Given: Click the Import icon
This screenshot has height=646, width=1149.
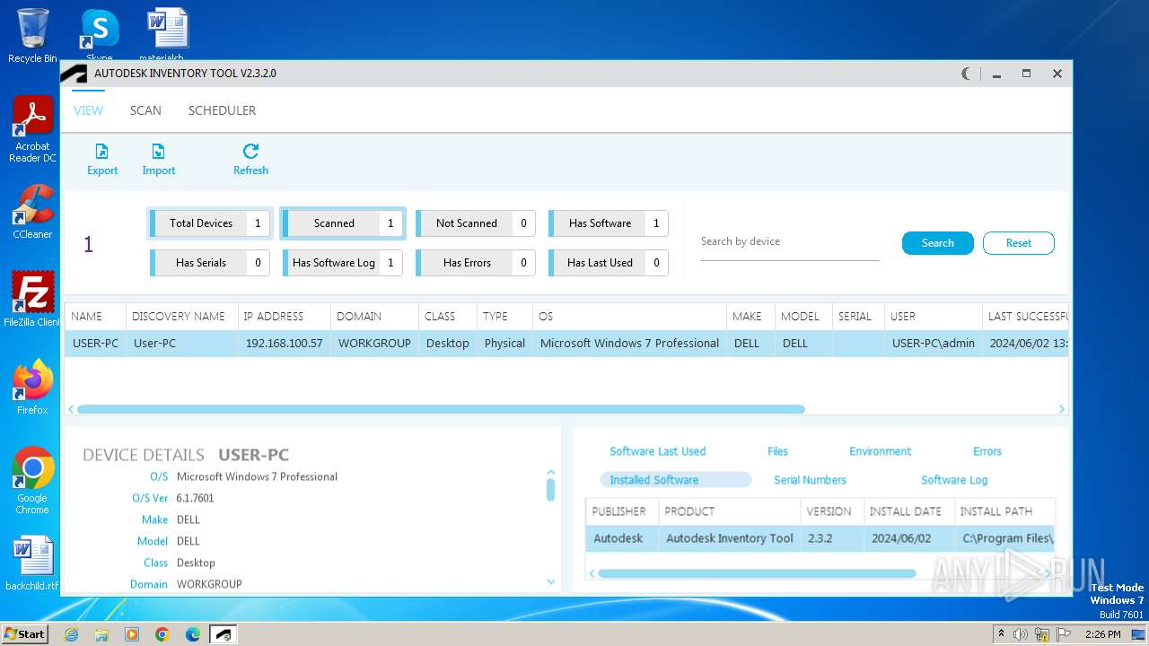Looking at the screenshot, I should tap(158, 152).
